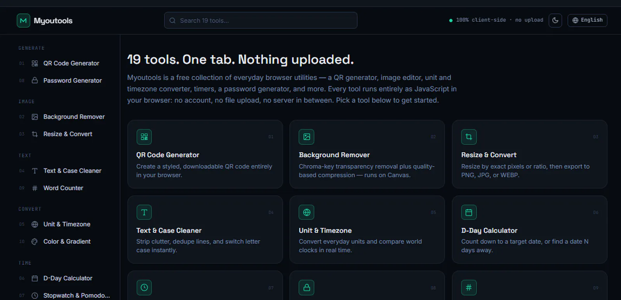The height and width of the screenshot is (300, 621).
Task: Click 'Chroma-key transparency removal' card description
Action: coord(367,171)
